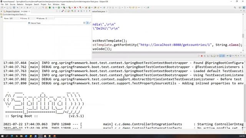Open Microsoft Edge from the taskbar
This screenshot has width=246, height=138.
pos(12,136)
